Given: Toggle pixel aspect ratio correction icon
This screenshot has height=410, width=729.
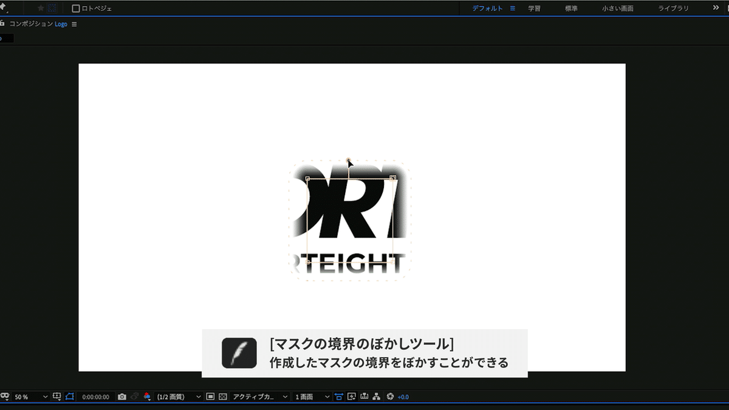Looking at the screenshot, I should click(339, 397).
